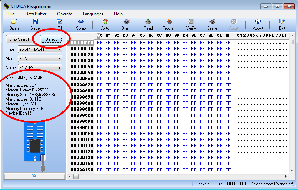This screenshot has height=190, width=298.
Task: Select address row 00000010
Action: 82,49
